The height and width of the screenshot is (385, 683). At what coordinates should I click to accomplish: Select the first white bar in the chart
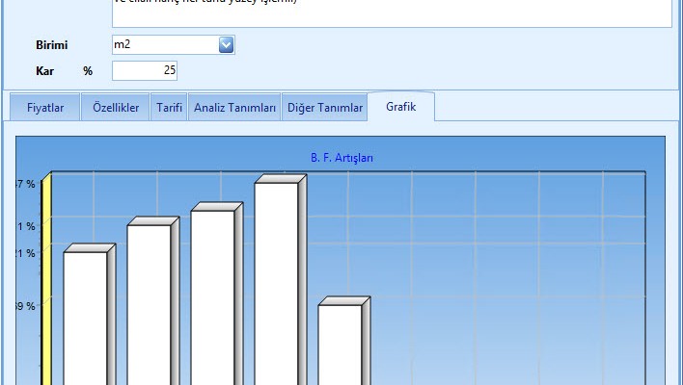(85, 318)
